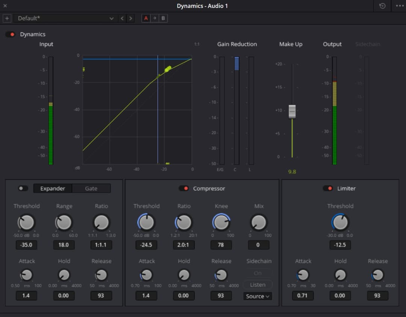Toggle the Limiter section off

327,189
